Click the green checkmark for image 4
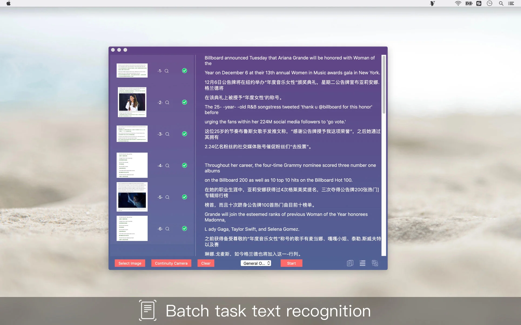Image resolution: width=521 pixels, height=325 pixels. coord(184,165)
